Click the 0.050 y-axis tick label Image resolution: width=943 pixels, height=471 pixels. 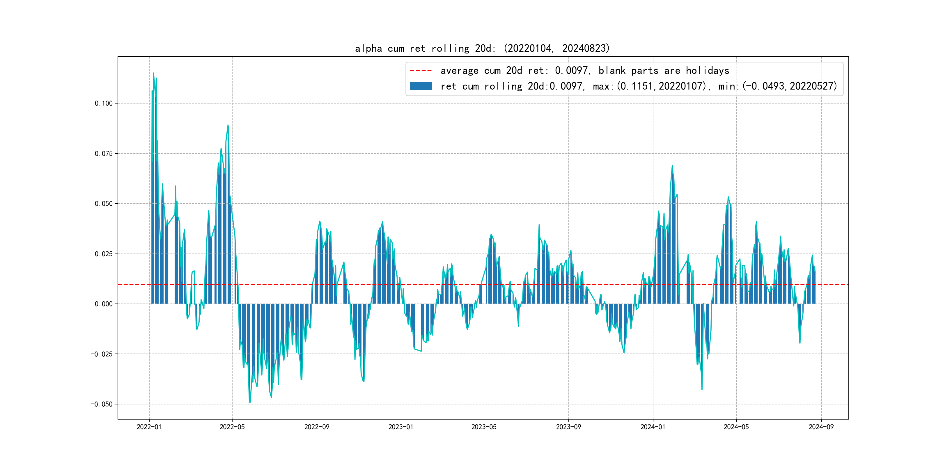[104, 204]
